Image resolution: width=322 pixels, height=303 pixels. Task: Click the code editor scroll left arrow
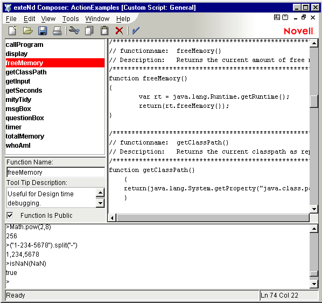click(112, 218)
